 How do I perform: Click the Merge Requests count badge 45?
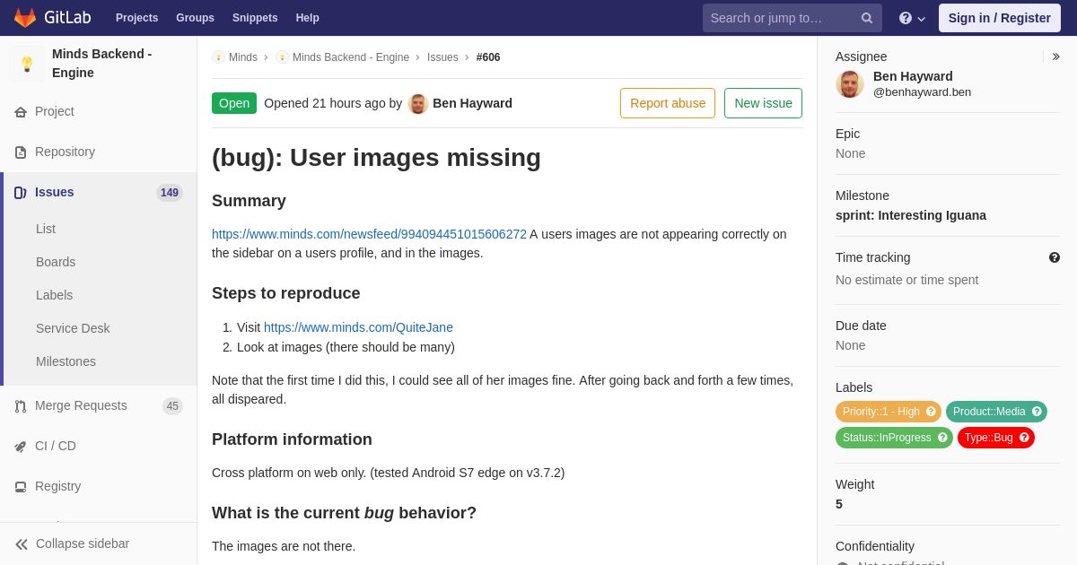click(172, 406)
